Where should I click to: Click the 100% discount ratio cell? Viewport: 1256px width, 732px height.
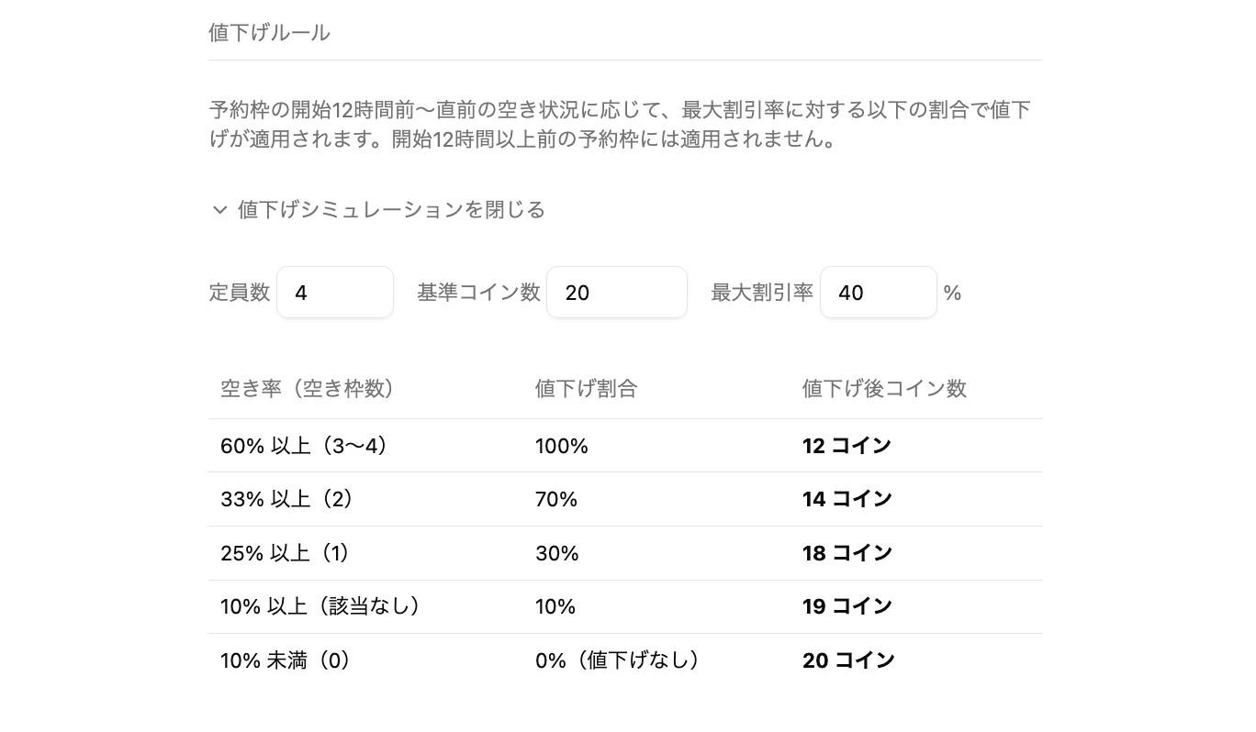coord(556,446)
